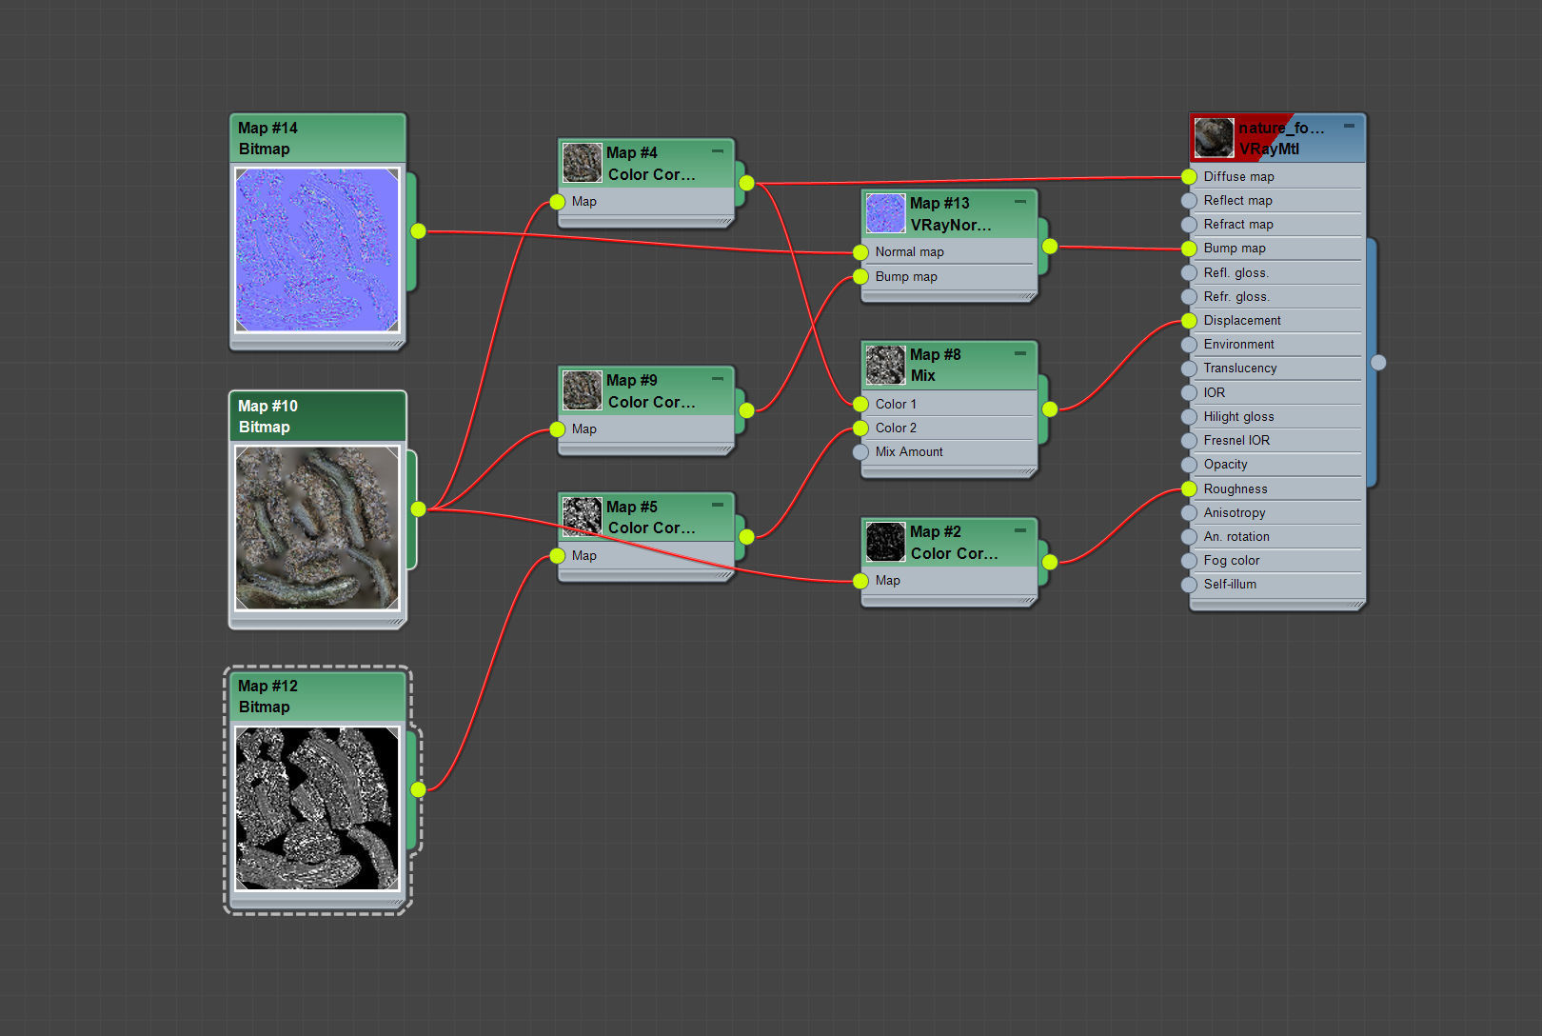Click the VRayMtl node output socket
The height and width of the screenshot is (1036, 1542).
coord(1378,363)
